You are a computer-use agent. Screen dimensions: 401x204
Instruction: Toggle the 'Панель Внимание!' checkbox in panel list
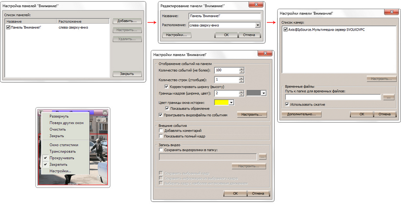click(x=8, y=27)
